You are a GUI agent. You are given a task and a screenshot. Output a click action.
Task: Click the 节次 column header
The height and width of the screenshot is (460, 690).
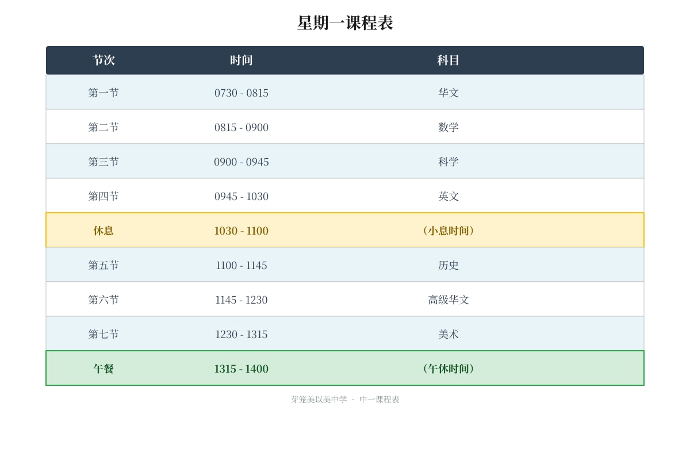(103, 60)
